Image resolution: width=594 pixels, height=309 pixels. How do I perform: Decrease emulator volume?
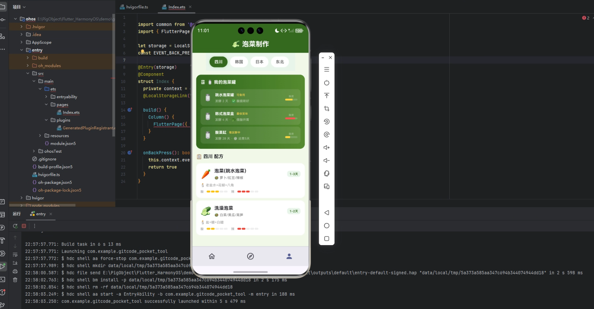pos(327,161)
